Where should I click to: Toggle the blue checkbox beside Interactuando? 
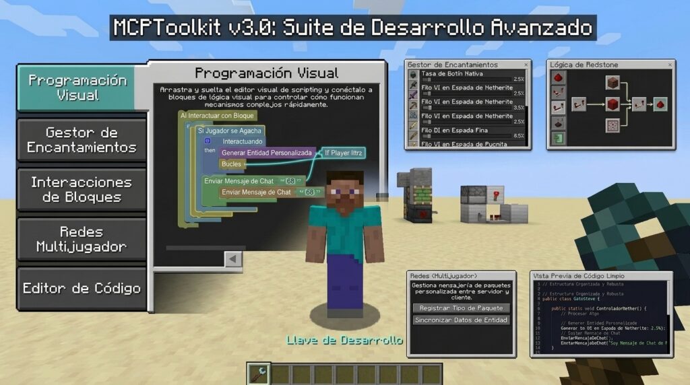pos(208,141)
